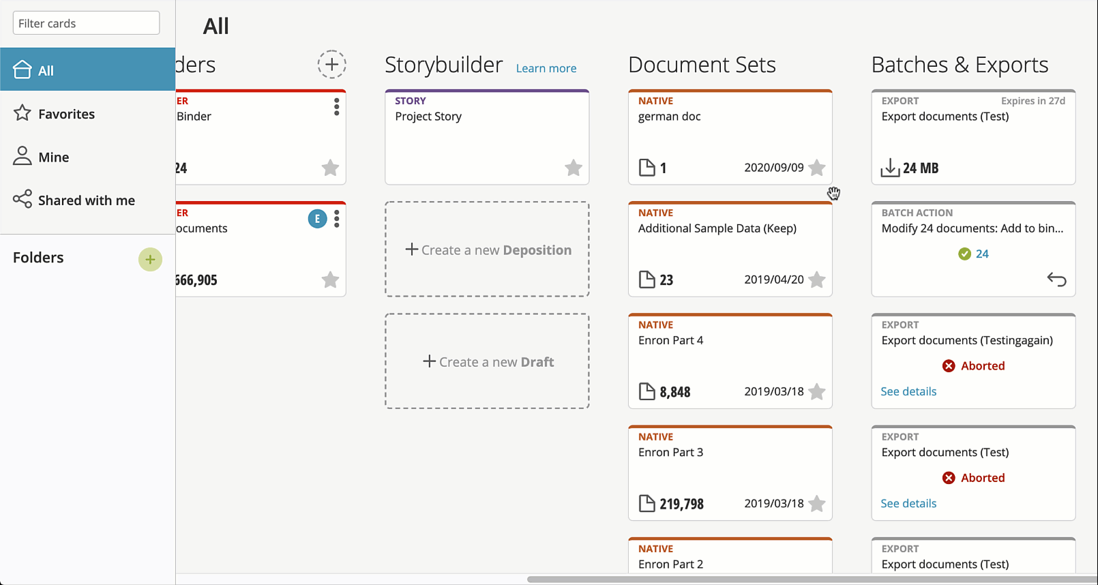Open Additional Sample Data (Keep) set
Screen dimensions: 1098x585
[730, 249]
